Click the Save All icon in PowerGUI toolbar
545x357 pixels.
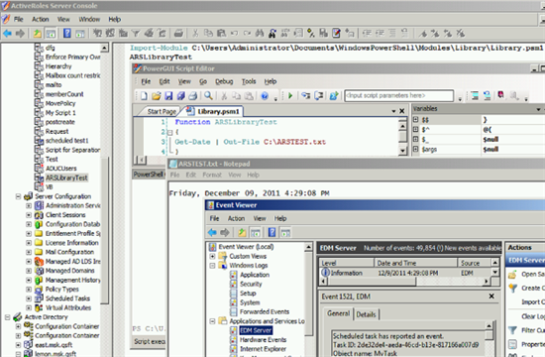pos(180,95)
